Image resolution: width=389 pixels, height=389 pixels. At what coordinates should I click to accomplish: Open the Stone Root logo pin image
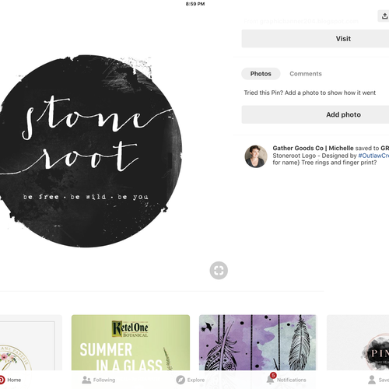90,151
